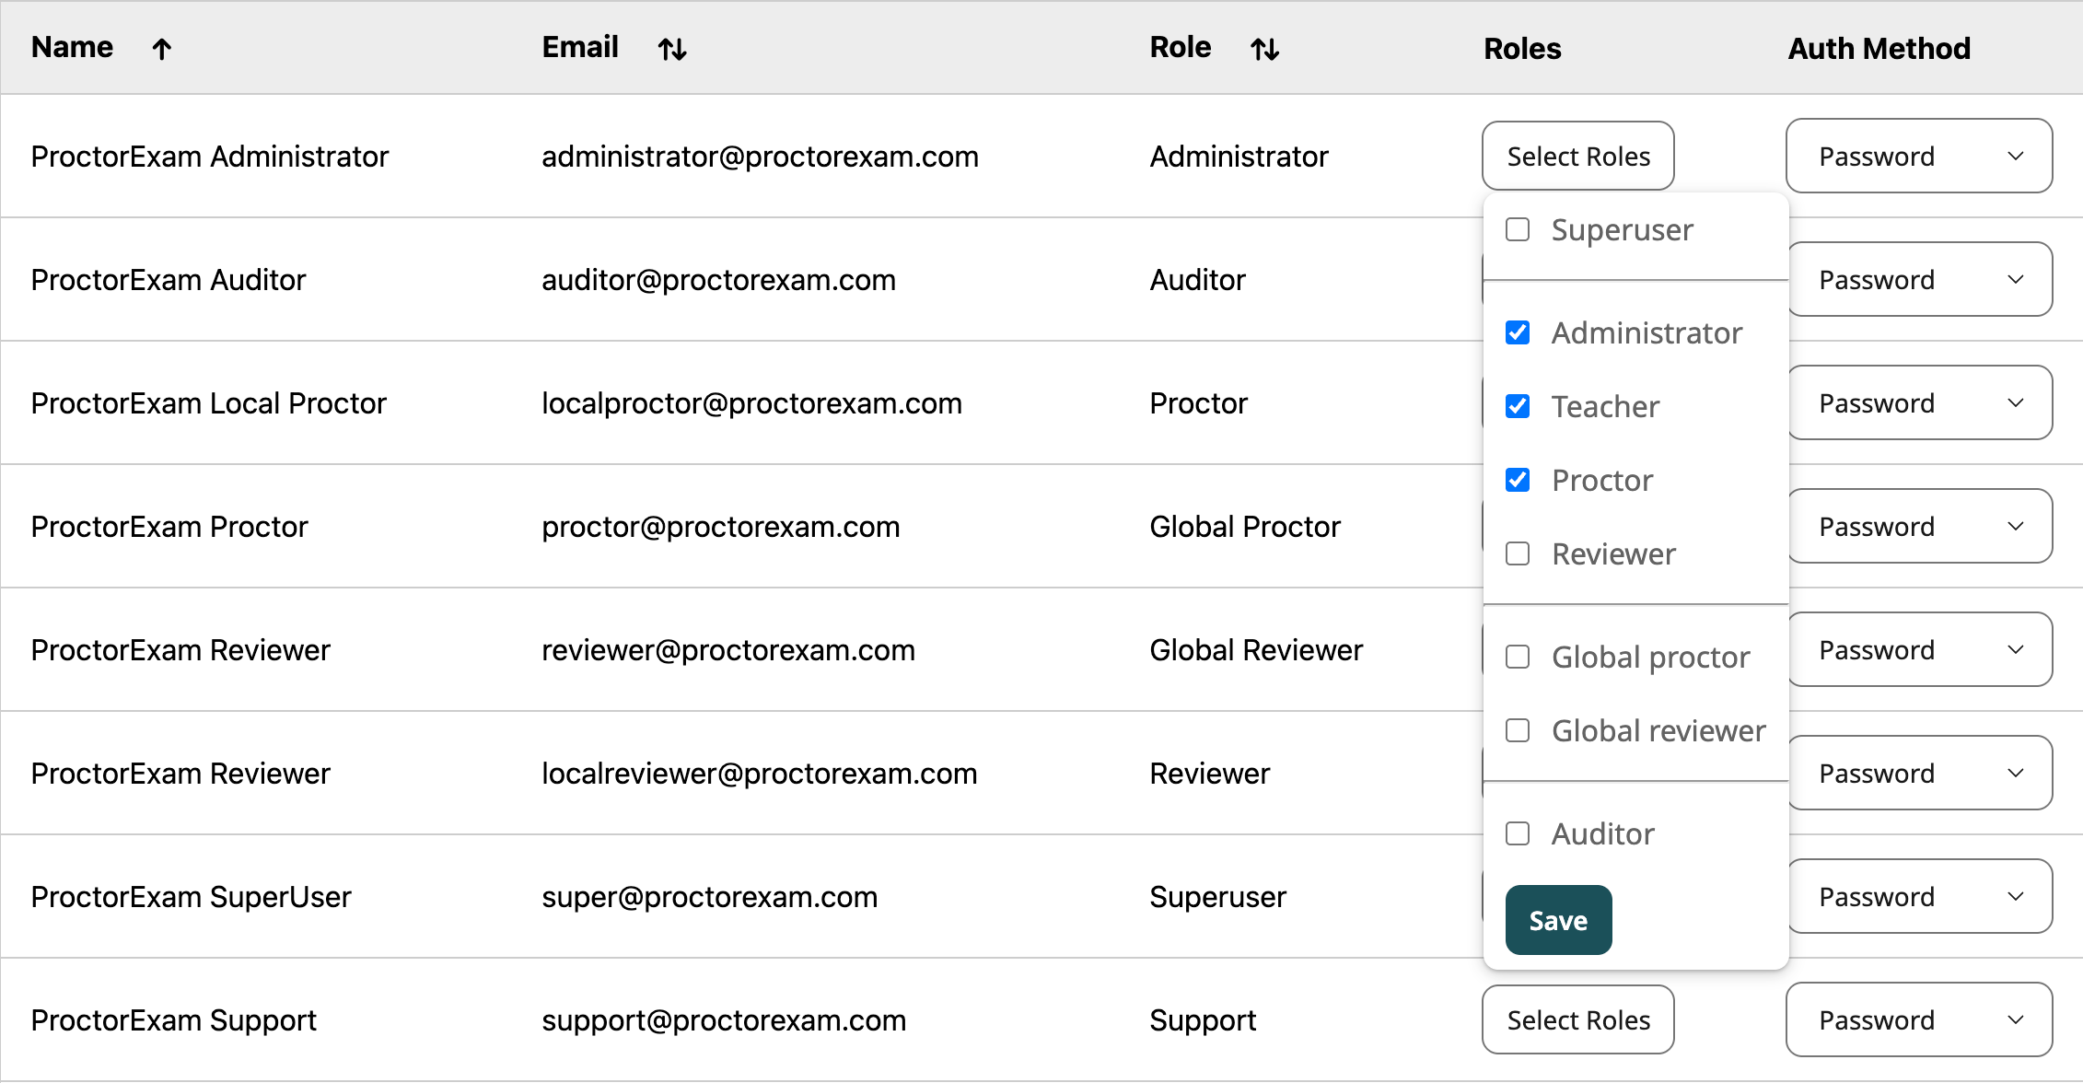Uncheck the Teacher role checkbox

tap(1518, 406)
